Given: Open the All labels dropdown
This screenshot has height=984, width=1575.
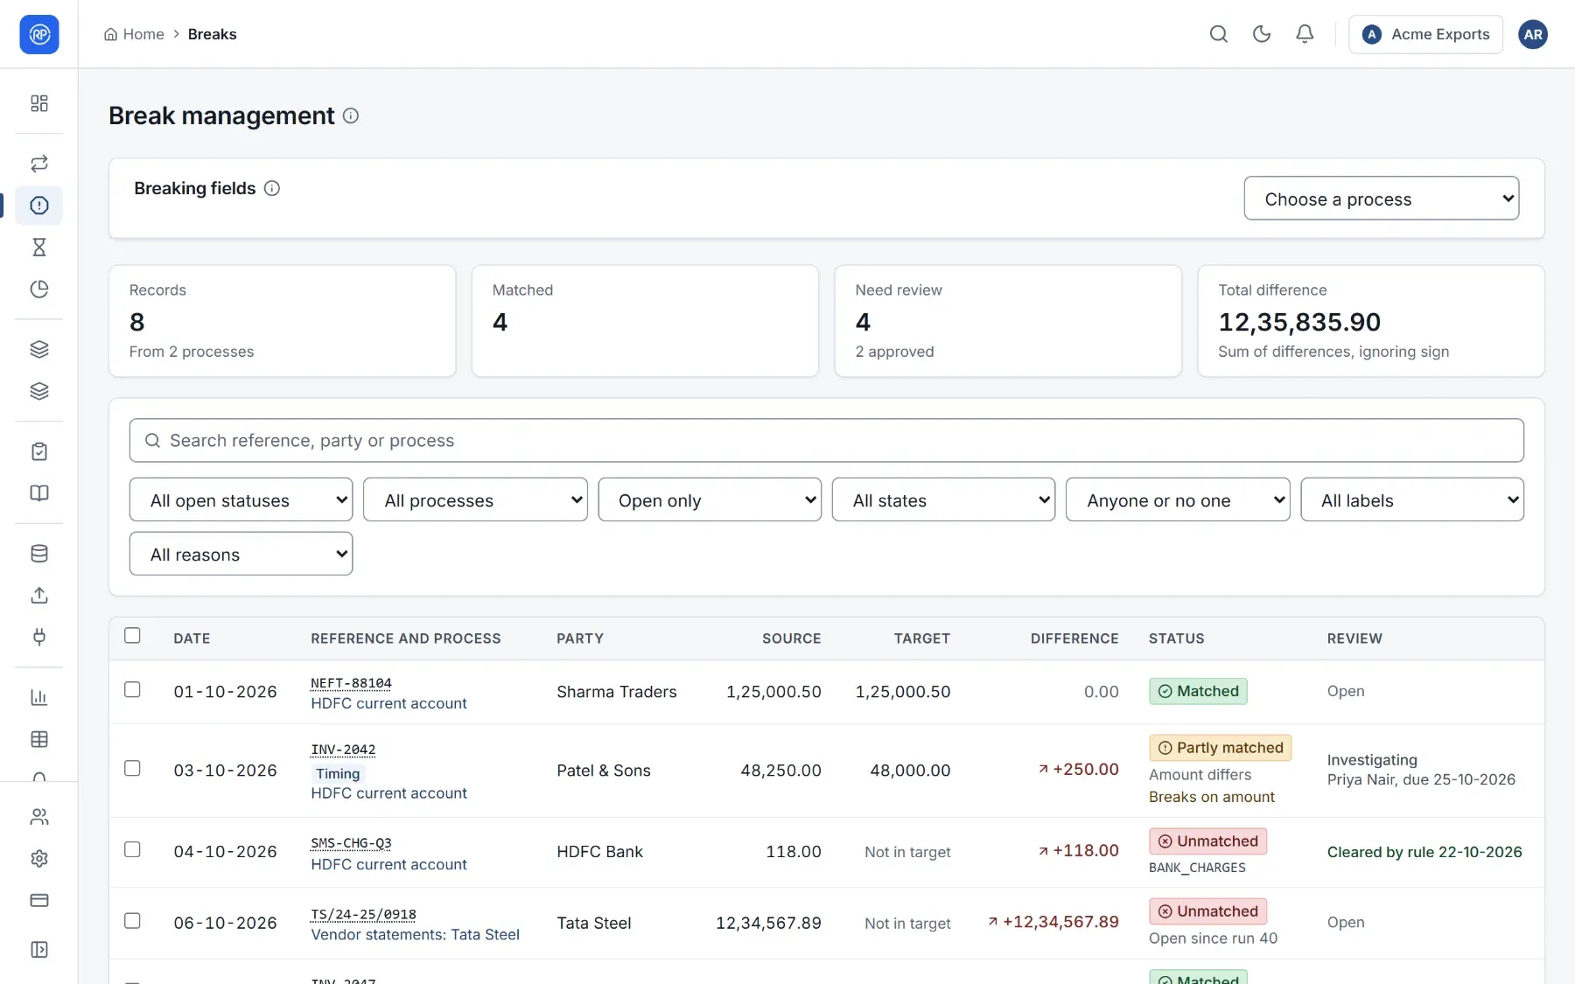Looking at the screenshot, I should tap(1412, 499).
